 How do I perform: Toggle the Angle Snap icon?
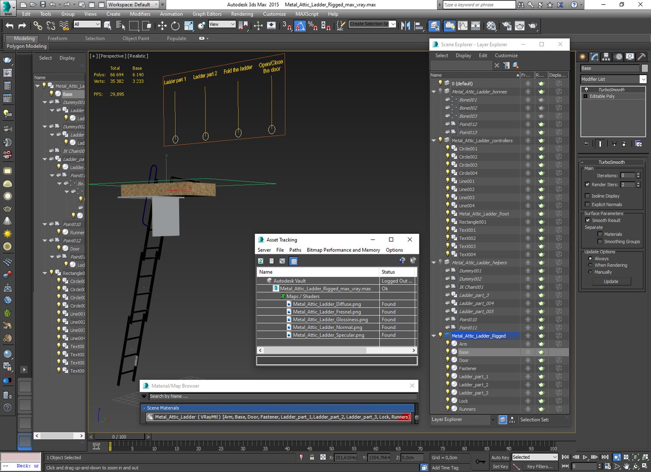(x=300, y=26)
